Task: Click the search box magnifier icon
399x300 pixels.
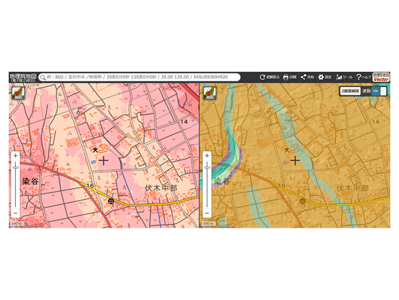Action: click(x=43, y=78)
